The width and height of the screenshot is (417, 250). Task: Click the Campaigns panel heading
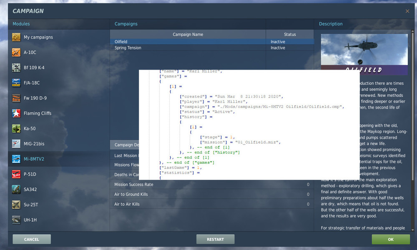(x=126, y=24)
